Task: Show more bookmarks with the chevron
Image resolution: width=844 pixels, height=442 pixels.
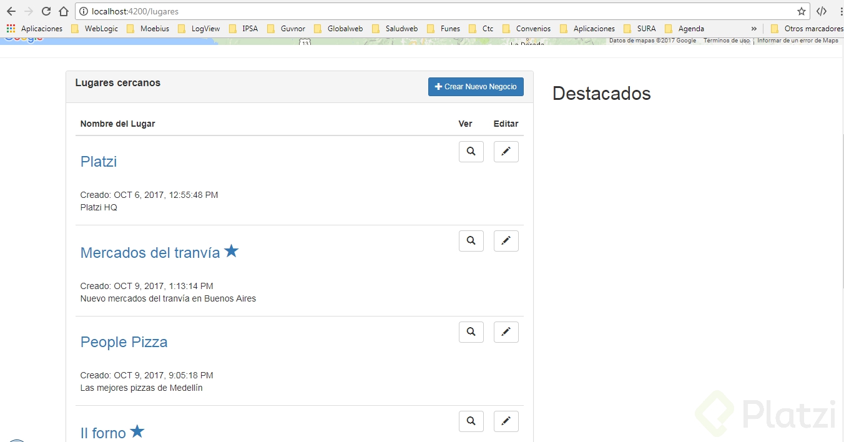Action: click(x=754, y=29)
